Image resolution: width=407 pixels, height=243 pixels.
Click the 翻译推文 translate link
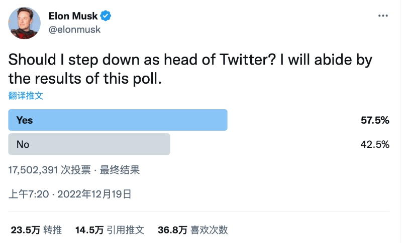tap(26, 96)
